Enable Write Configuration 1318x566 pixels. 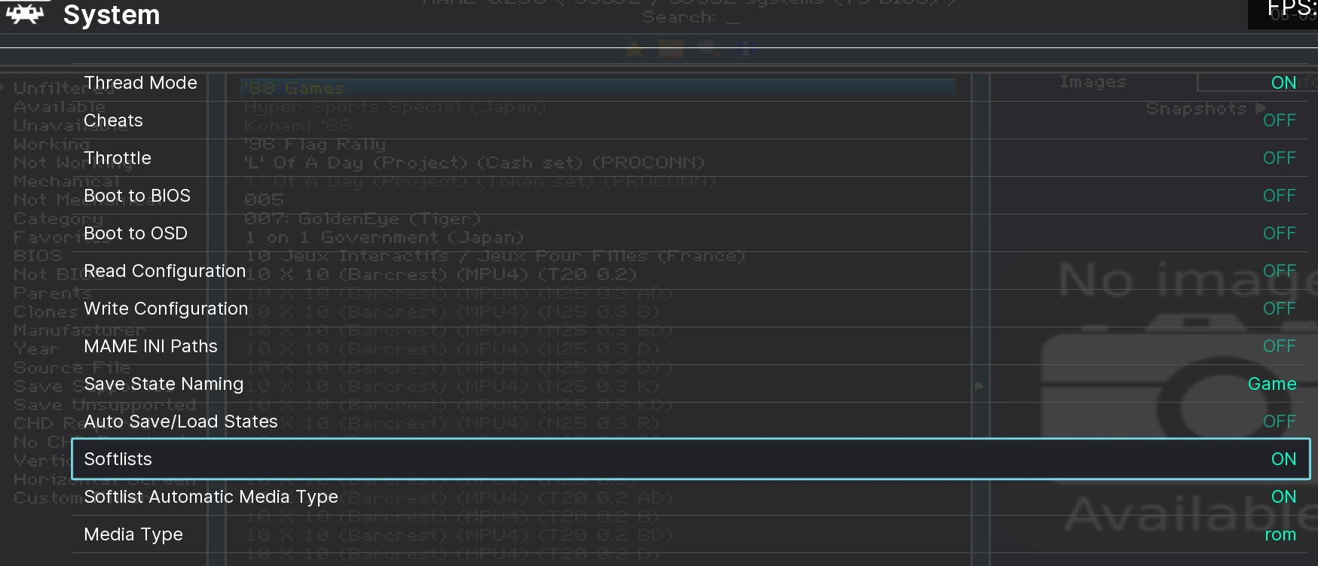pyautogui.click(x=691, y=309)
